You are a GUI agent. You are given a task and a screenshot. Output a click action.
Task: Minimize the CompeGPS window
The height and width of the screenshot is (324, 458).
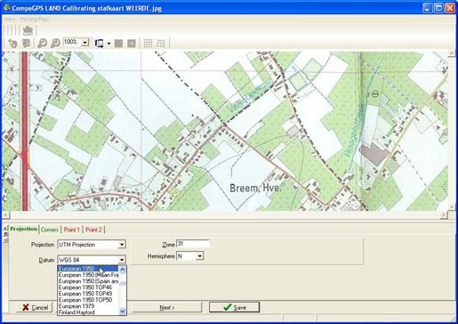coord(428,8)
